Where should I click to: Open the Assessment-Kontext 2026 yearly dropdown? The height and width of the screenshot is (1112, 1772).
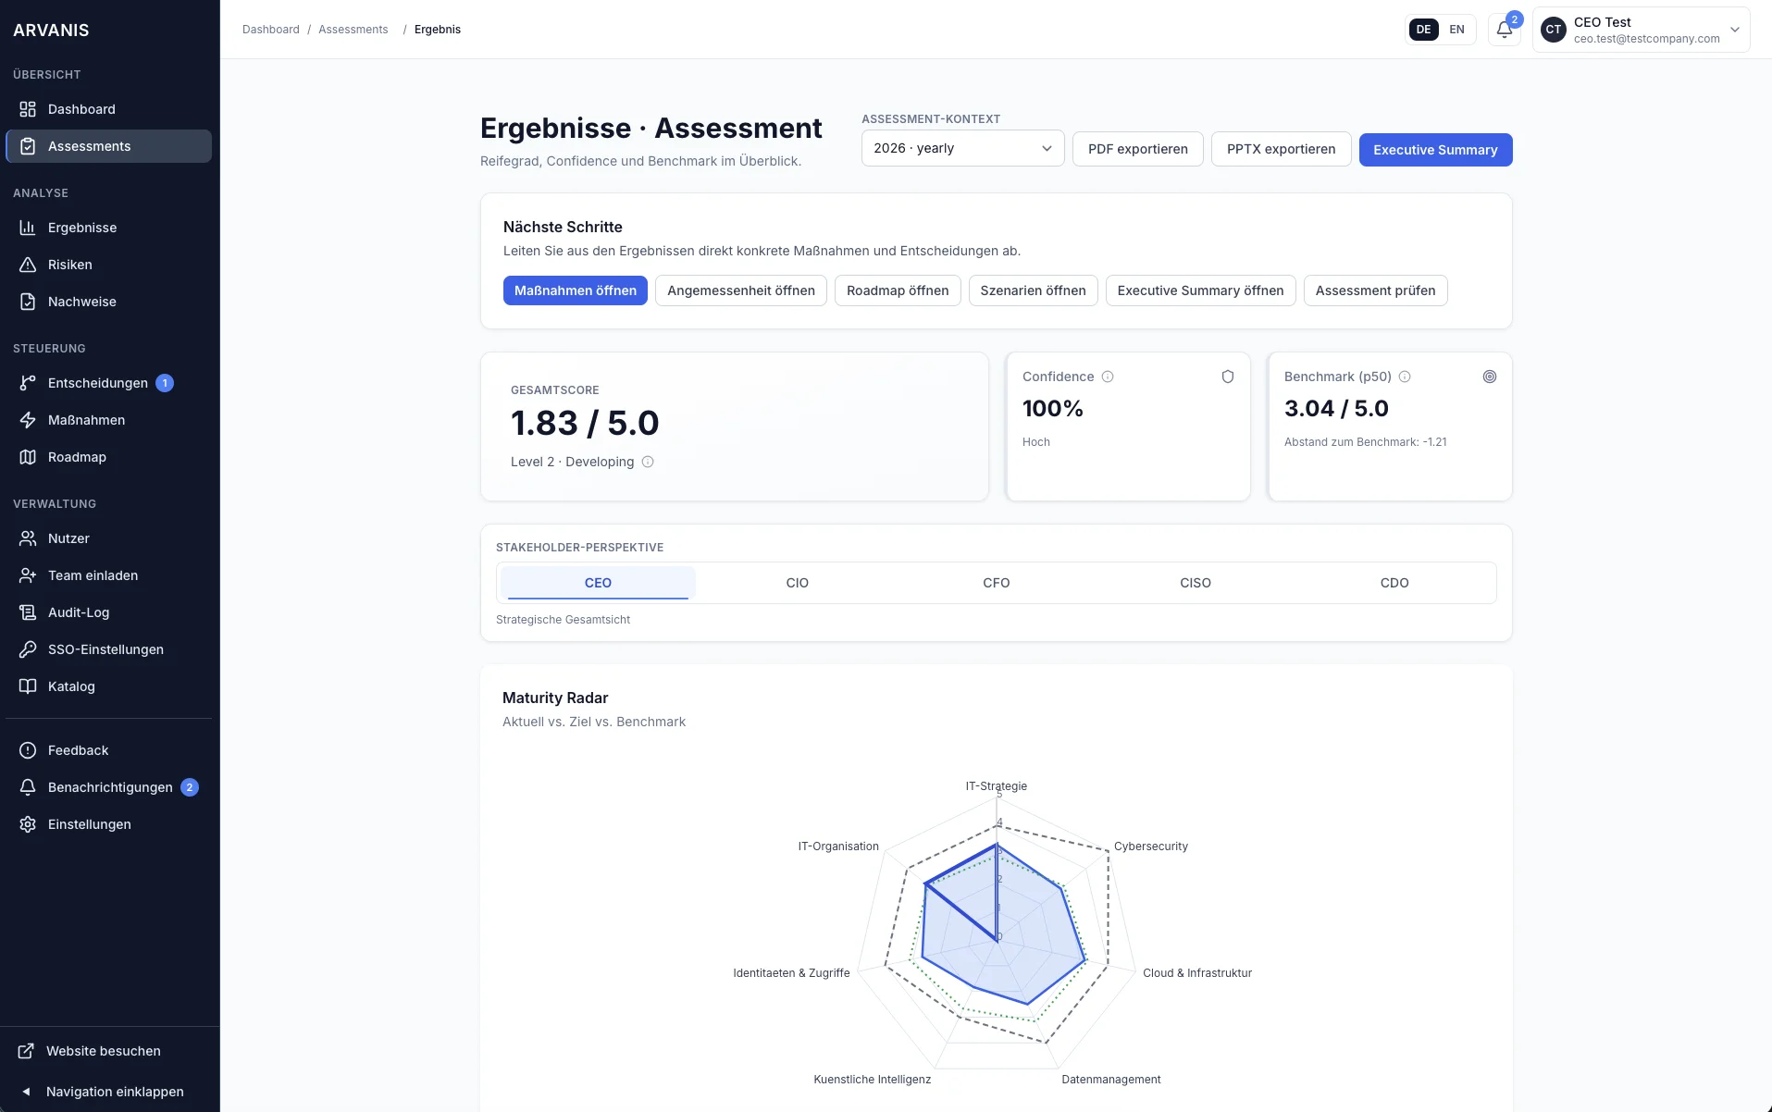[962, 148]
